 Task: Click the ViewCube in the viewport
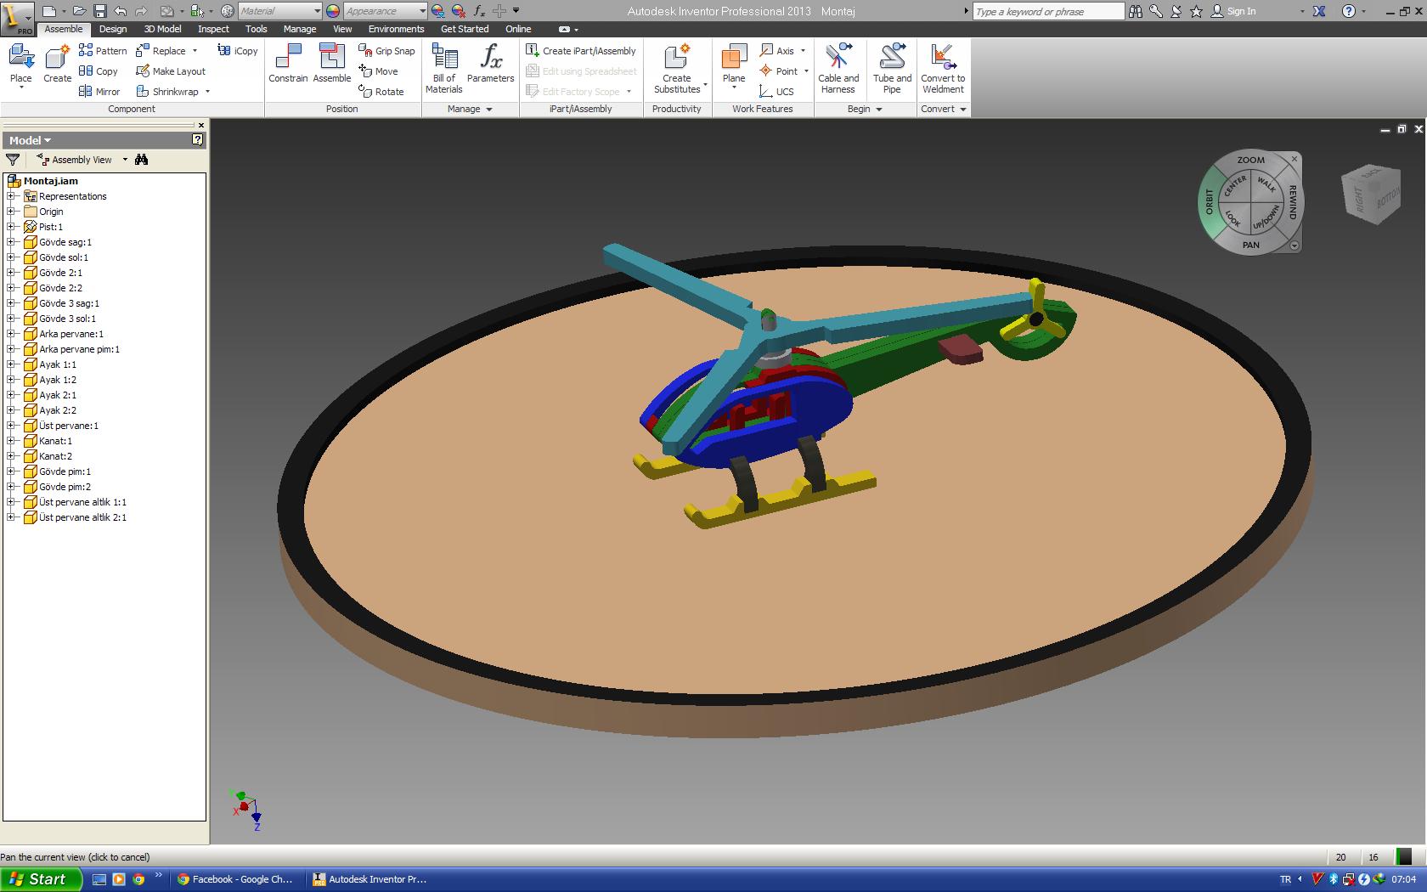point(1369,195)
